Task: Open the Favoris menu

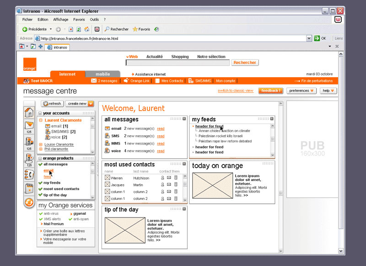Action: [79, 20]
